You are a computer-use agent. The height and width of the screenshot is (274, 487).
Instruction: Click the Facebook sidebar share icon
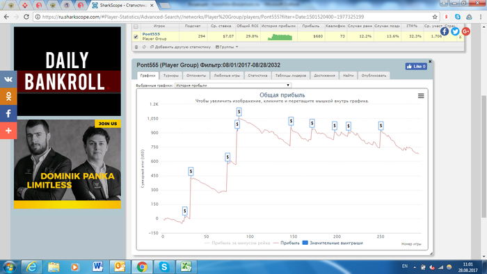(x=8, y=113)
